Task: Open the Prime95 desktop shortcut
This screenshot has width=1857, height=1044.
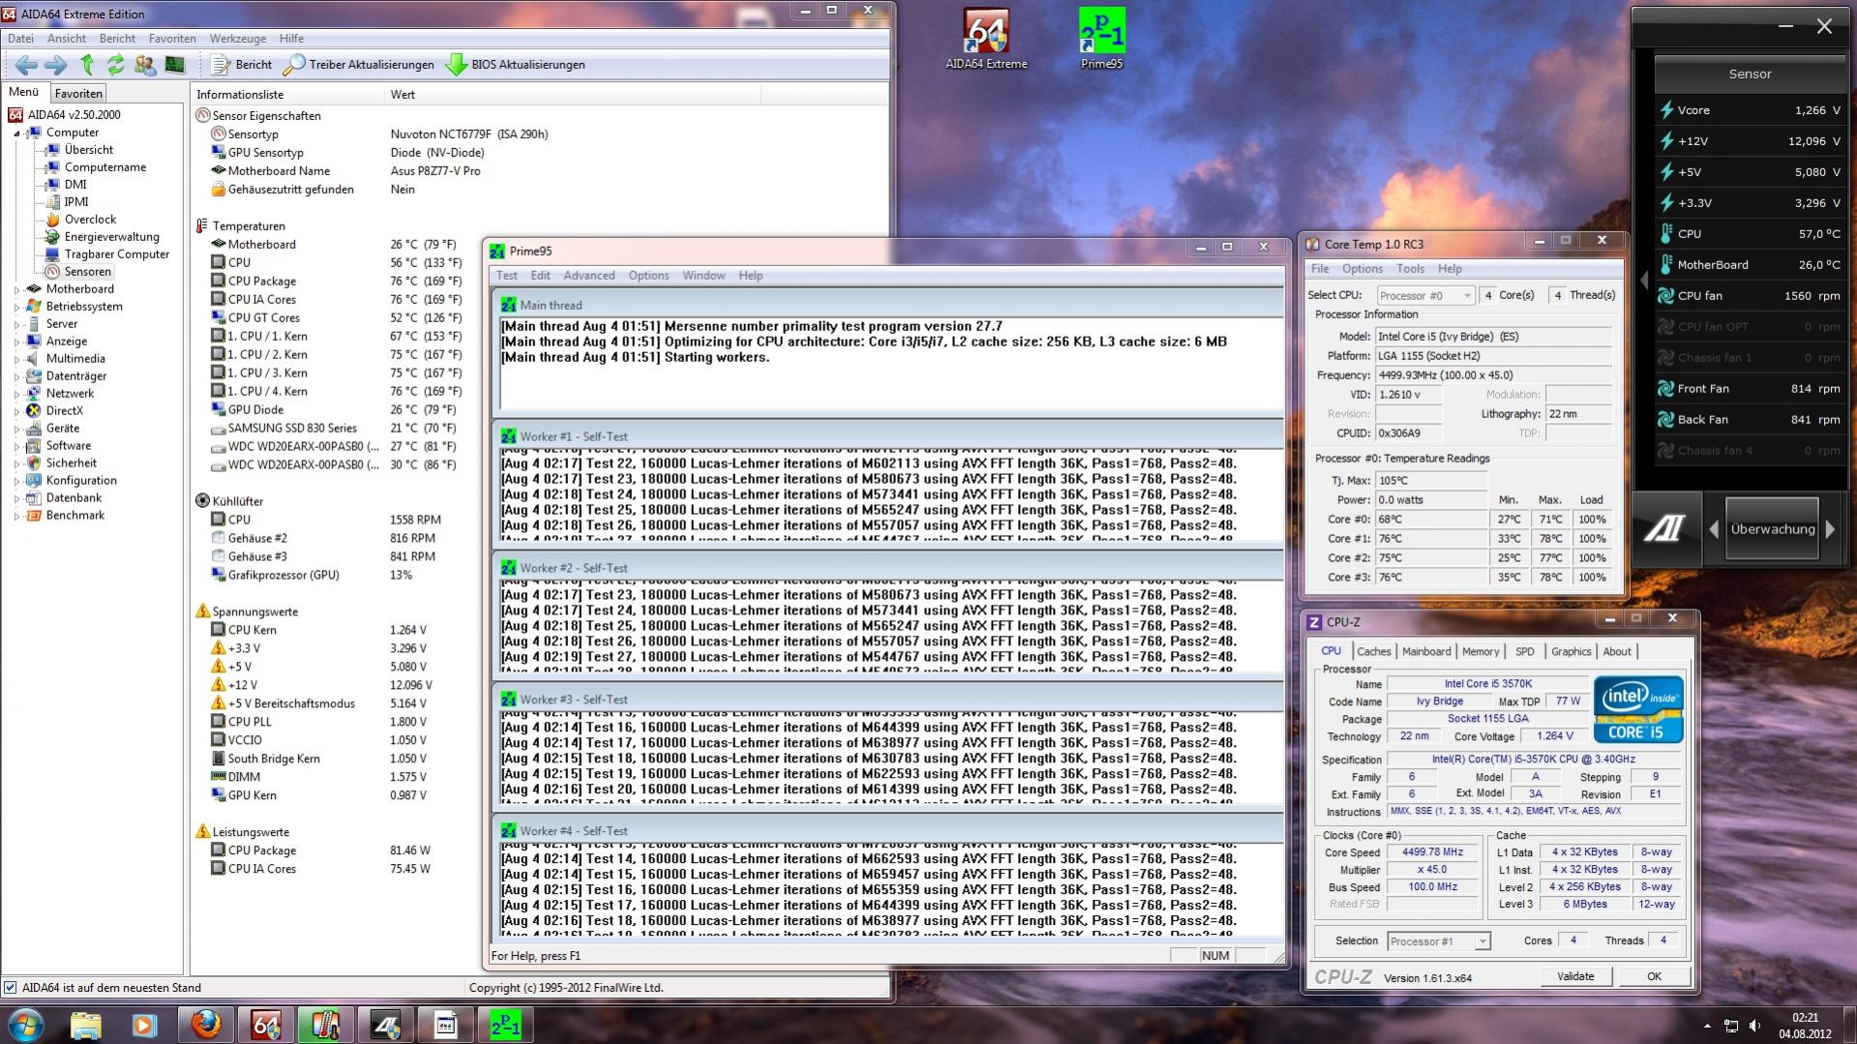Action: coord(1102,40)
